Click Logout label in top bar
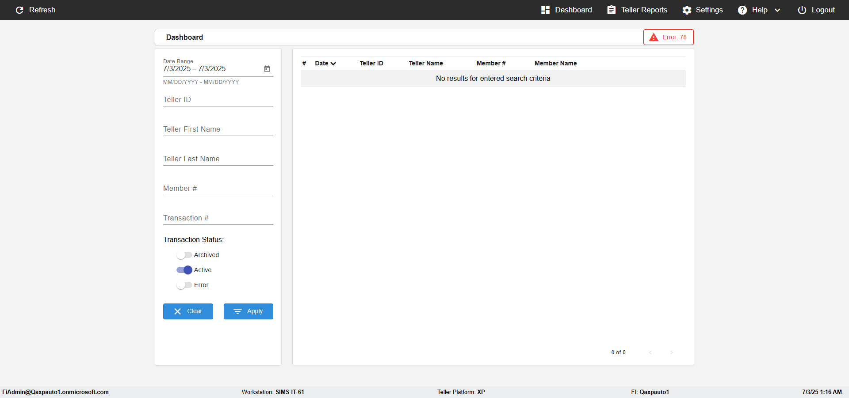This screenshot has height=398, width=849. pyautogui.click(x=823, y=10)
